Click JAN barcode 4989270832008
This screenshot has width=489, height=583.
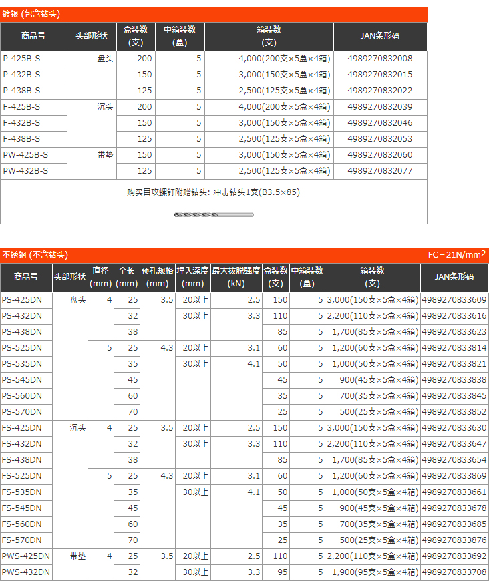coord(380,59)
